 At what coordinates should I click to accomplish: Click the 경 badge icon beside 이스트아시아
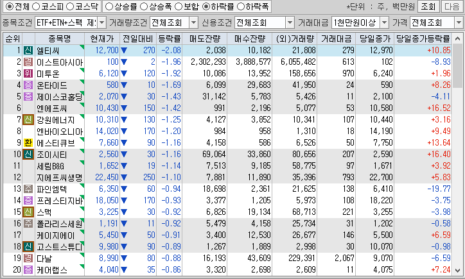coord(28,62)
